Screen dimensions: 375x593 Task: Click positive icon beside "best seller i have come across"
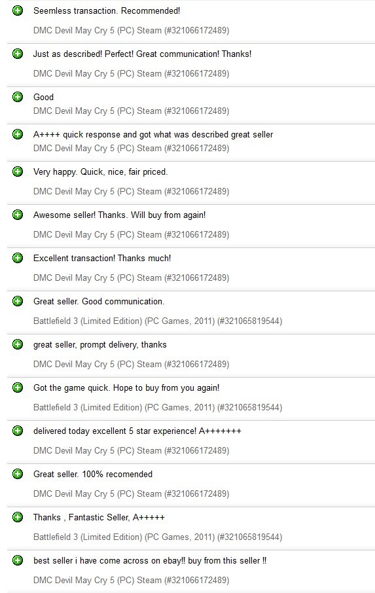click(x=18, y=560)
